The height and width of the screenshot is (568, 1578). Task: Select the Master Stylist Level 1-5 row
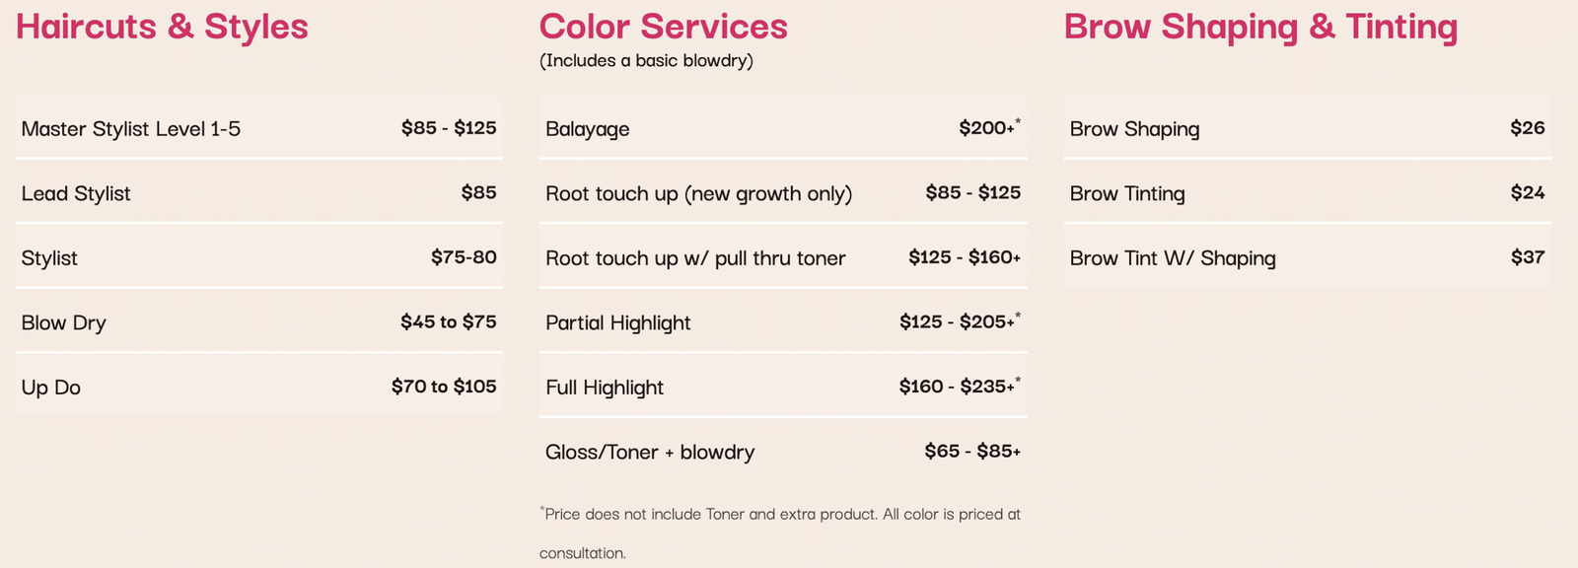[258, 128]
